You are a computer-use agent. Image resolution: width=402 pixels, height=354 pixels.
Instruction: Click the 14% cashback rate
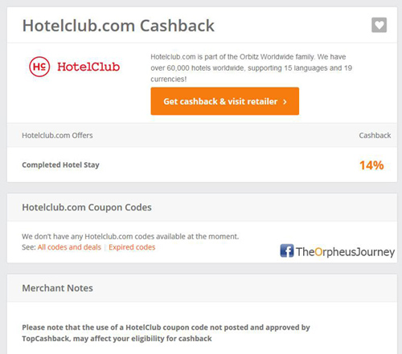371,165
